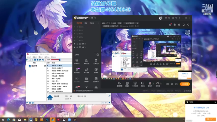Screen dimensions: 217x122
Task: Open the 房管助手 tool
Action: point(86,62)
